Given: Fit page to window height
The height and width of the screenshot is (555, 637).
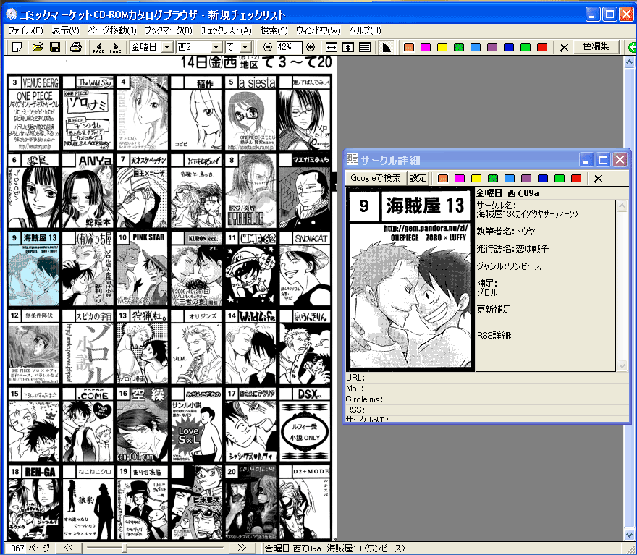Looking at the screenshot, I should 347,47.
